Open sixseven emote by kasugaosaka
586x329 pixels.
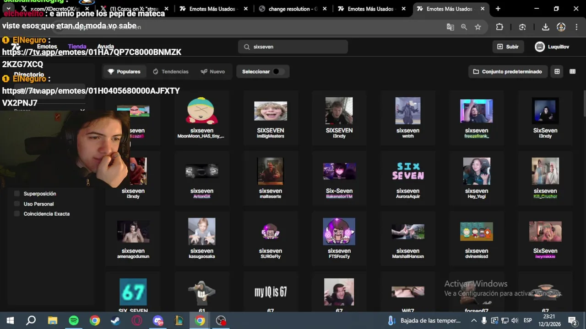(x=202, y=239)
